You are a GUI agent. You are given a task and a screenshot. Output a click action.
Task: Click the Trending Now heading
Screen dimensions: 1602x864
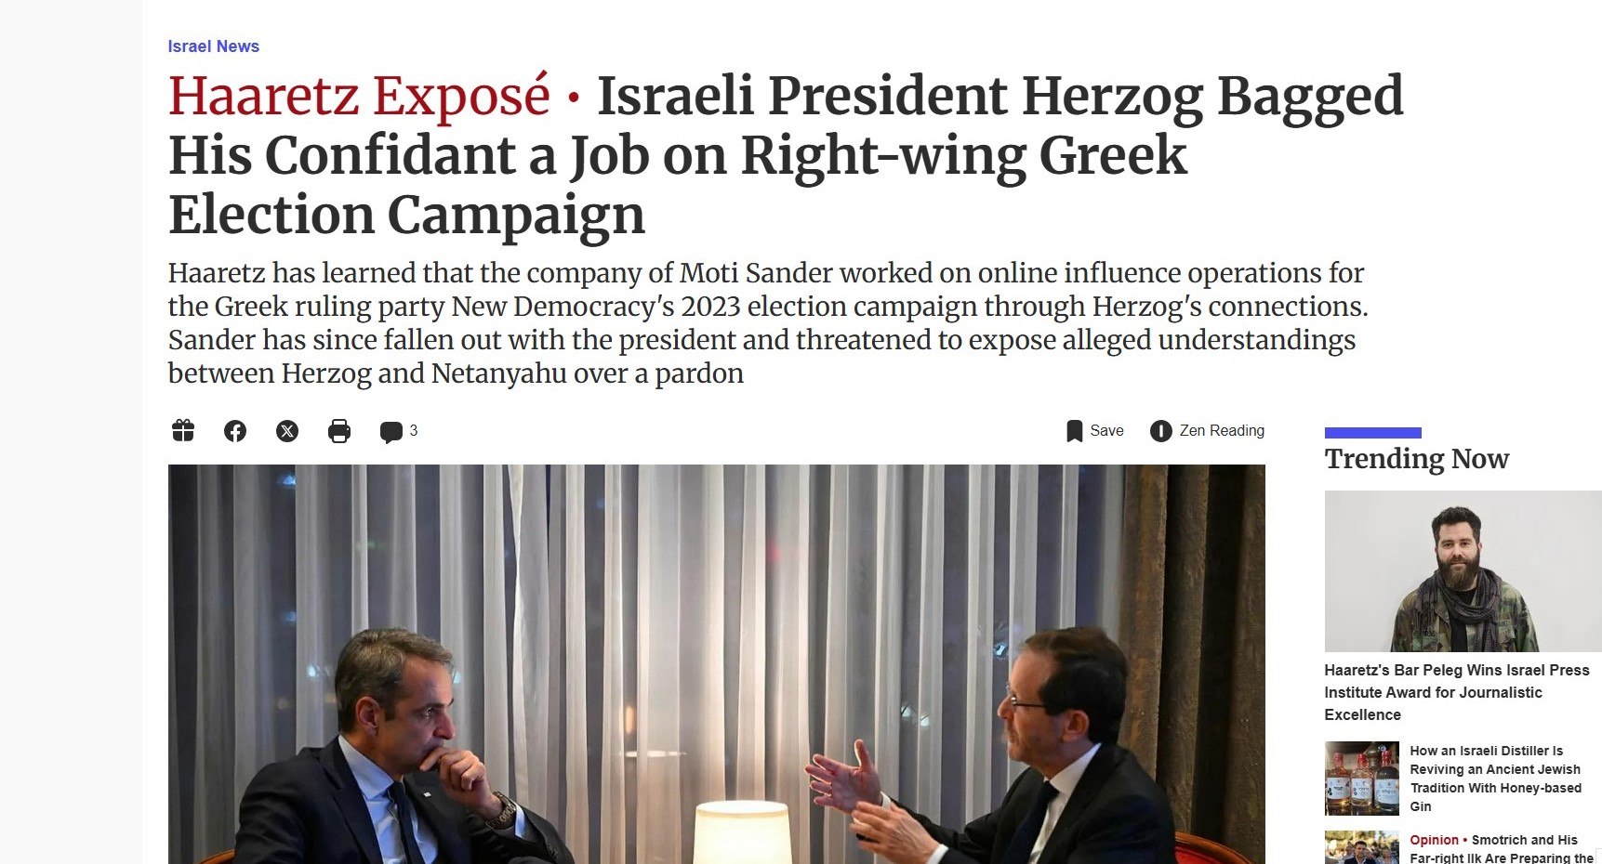point(1416,459)
